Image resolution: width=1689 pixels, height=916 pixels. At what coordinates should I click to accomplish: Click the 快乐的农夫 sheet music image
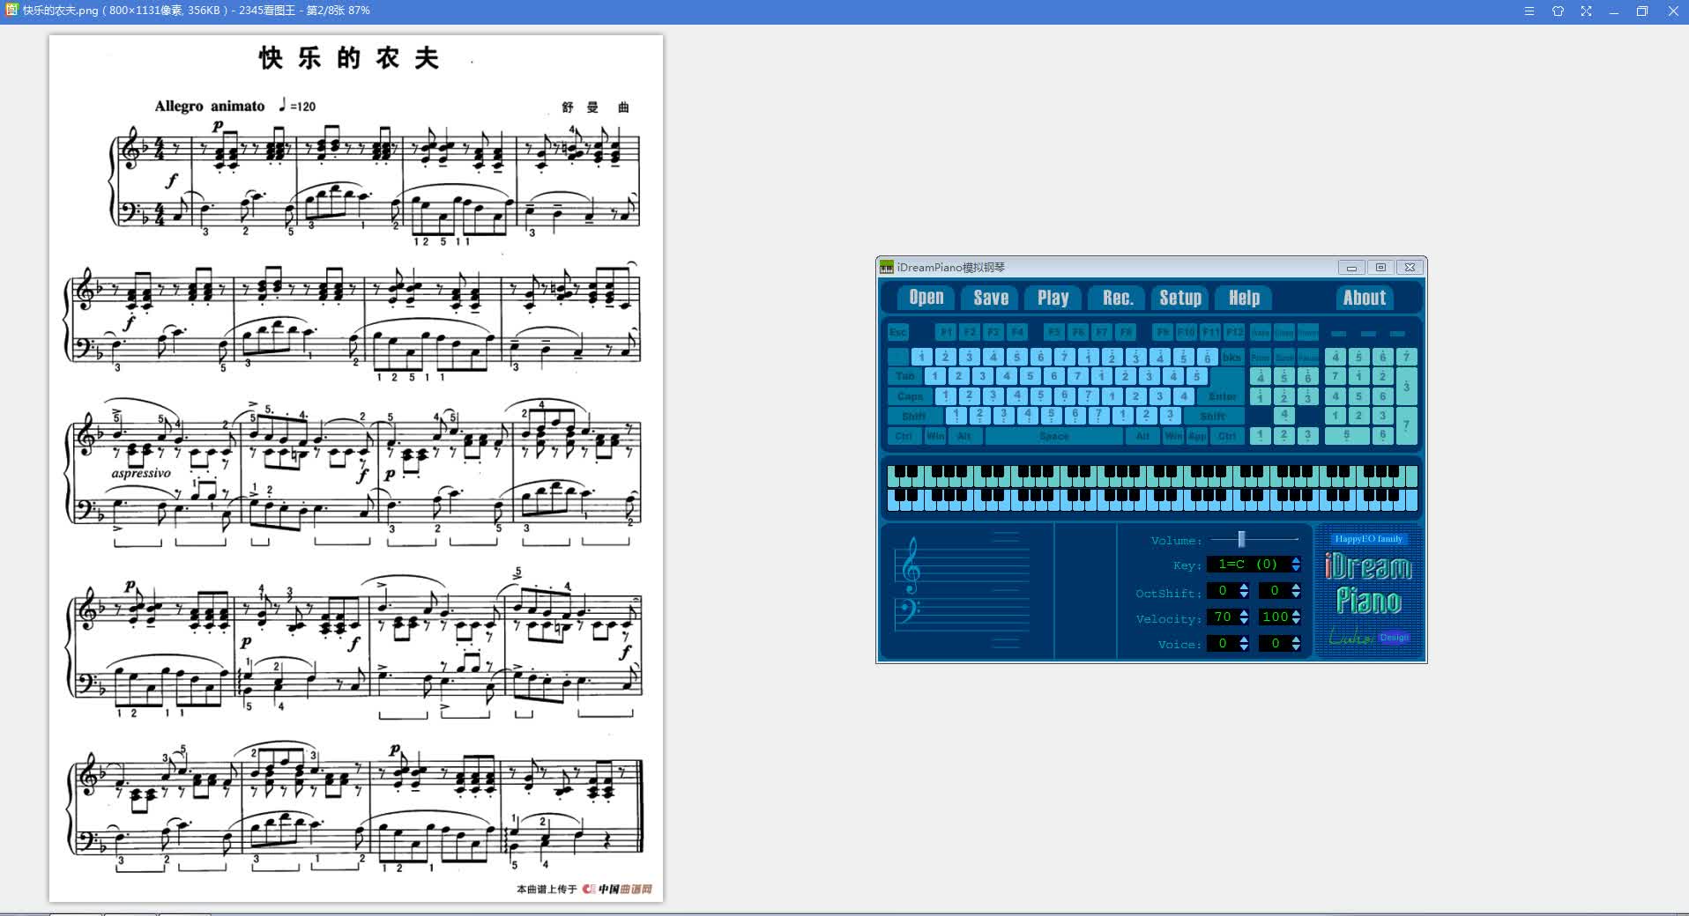point(356,469)
